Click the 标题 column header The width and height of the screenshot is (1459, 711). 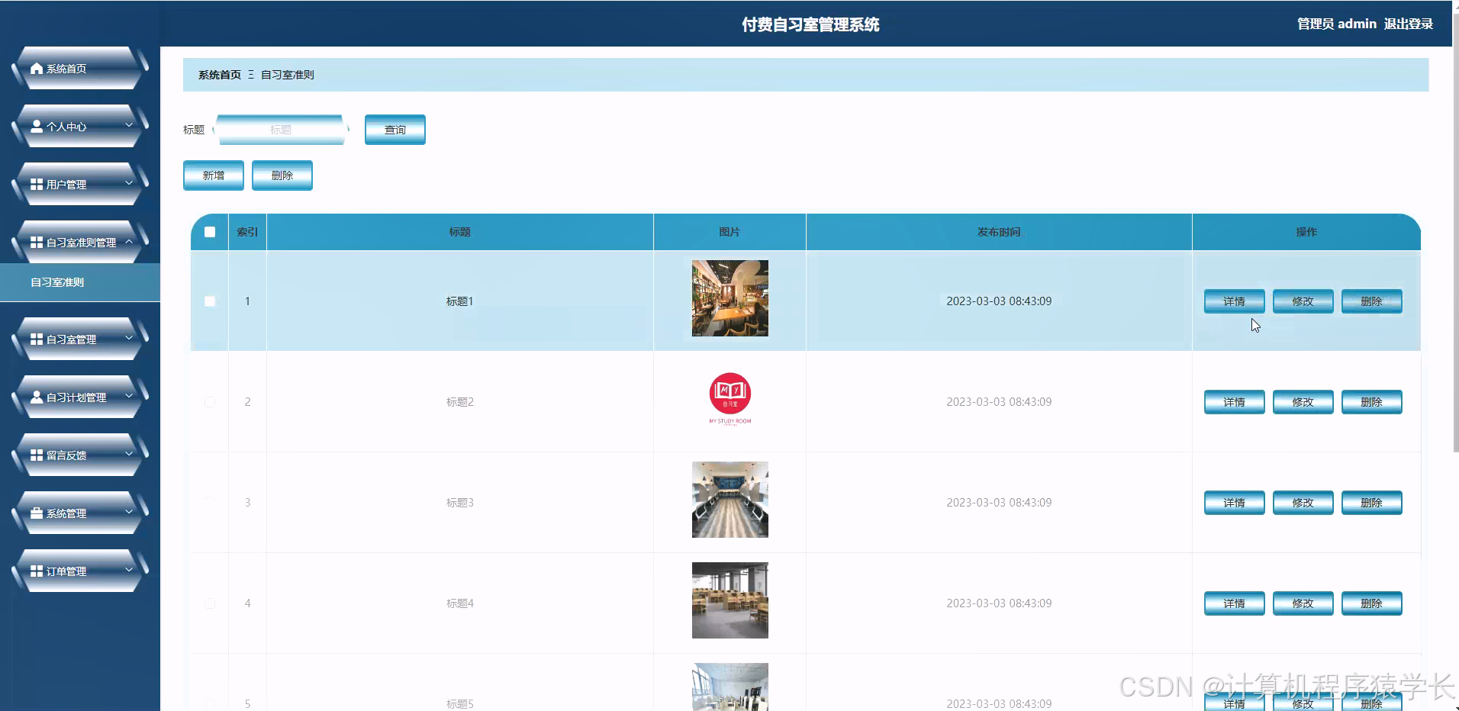[x=460, y=232]
